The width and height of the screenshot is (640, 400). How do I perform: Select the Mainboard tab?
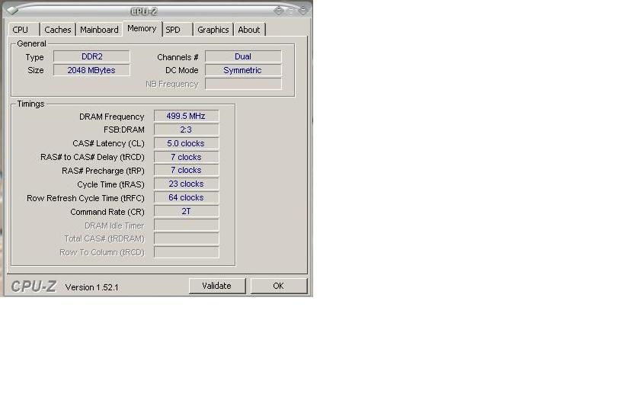(99, 30)
